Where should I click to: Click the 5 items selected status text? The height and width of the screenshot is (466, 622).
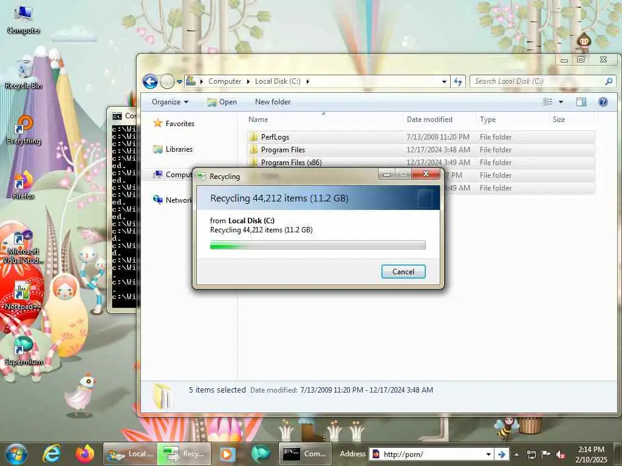click(217, 390)
